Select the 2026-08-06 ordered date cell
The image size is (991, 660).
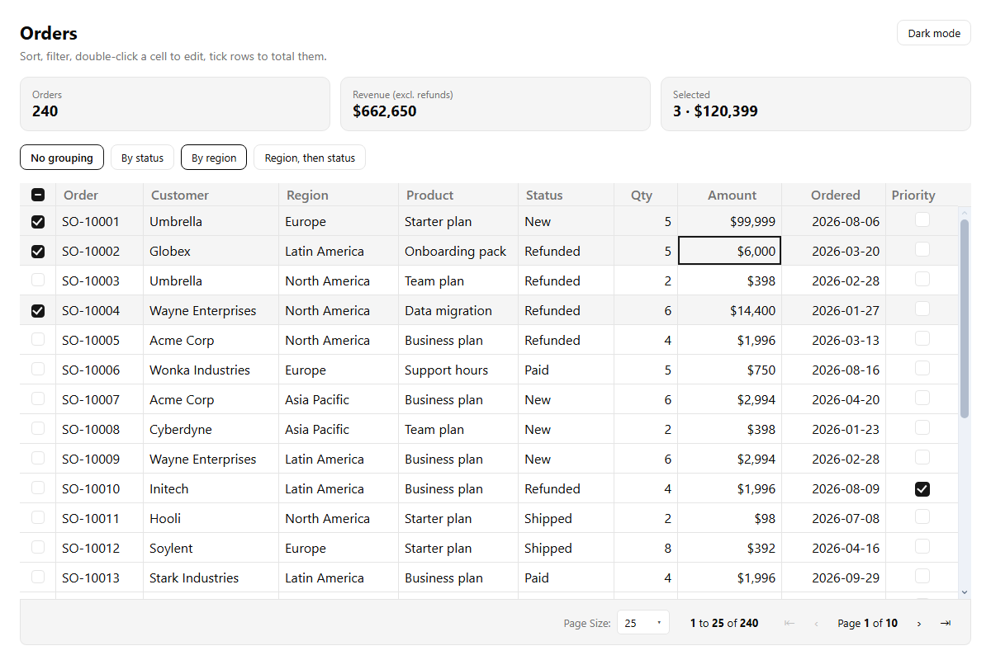coord(834,221)
